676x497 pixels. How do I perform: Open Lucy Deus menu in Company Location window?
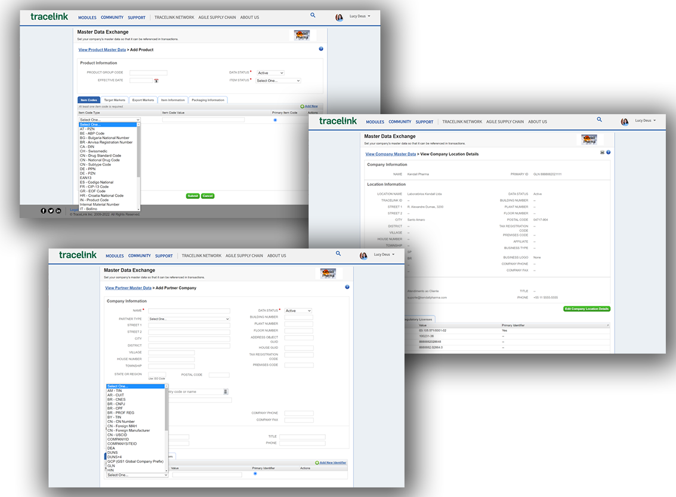(646, 121)
